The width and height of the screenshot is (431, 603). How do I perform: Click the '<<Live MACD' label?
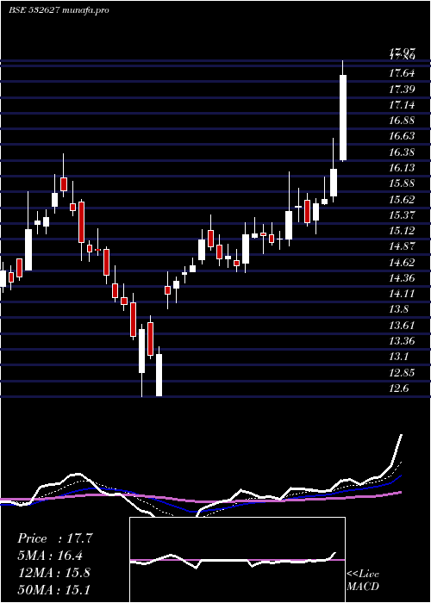tap(363, 580)
